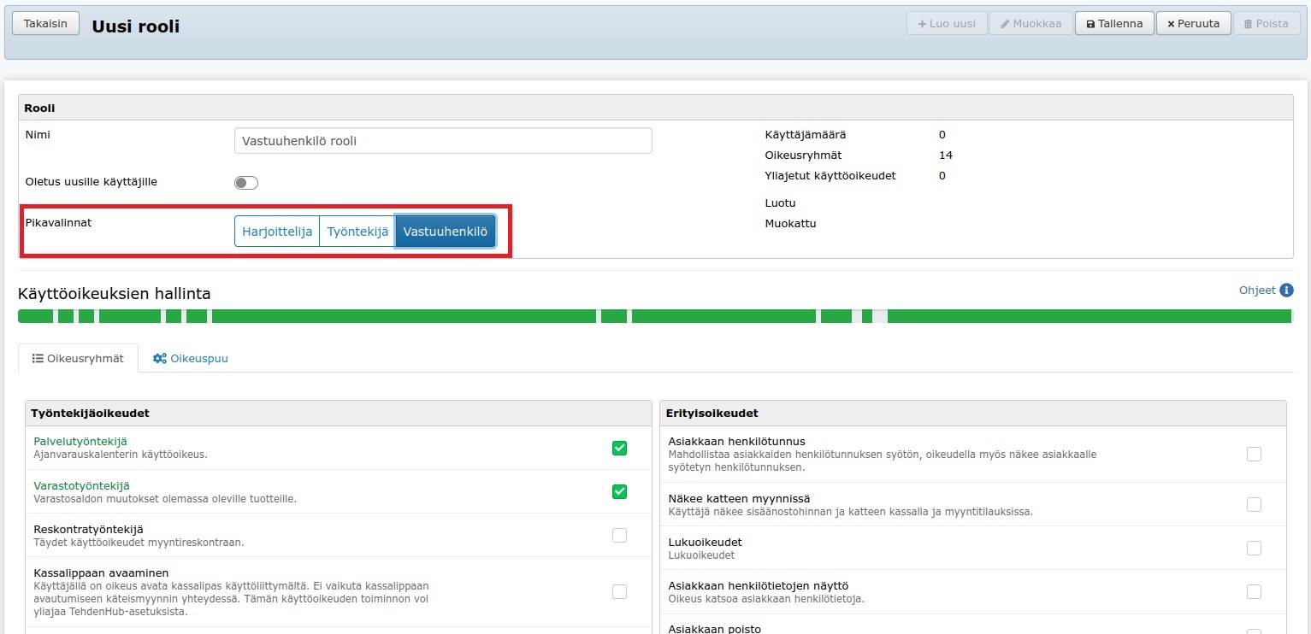
Task: Click the Tallenna save button
Action: click(1113, 24)
